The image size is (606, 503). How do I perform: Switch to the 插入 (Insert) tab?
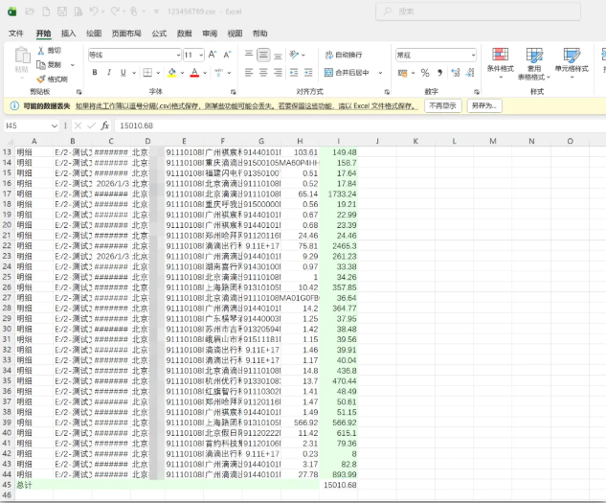69,33
